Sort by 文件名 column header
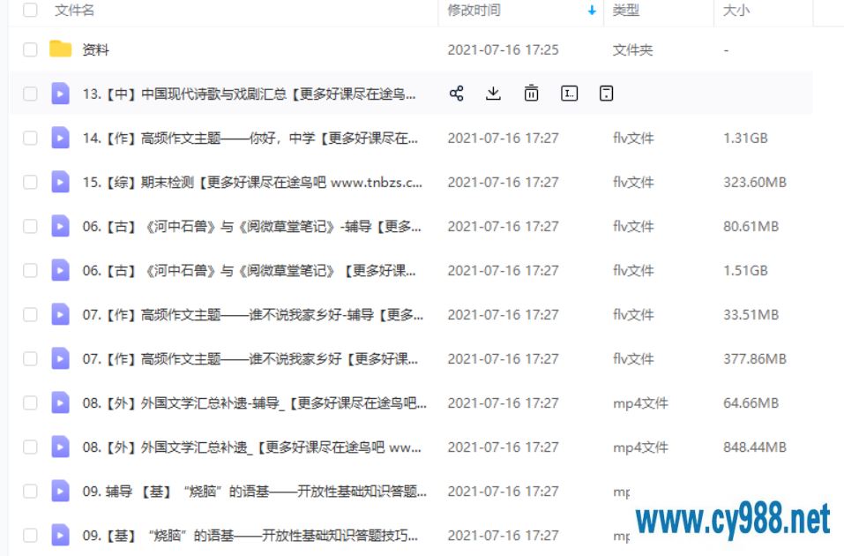Viewport: 844px width, 556px height. pos(74,11)
